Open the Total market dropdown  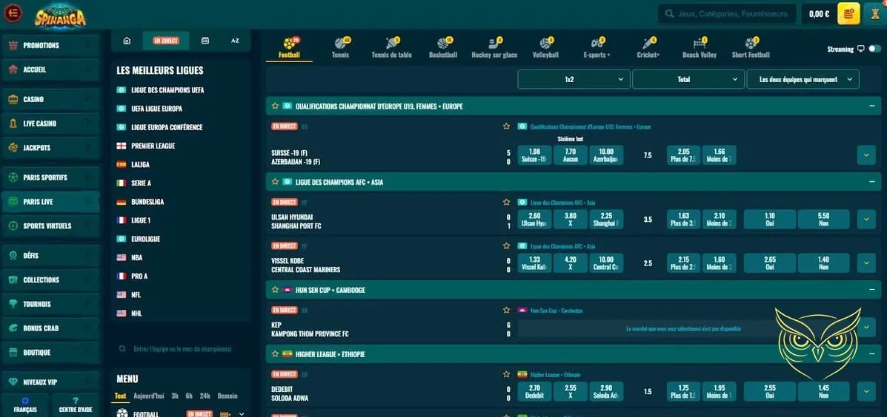point(688,79)
